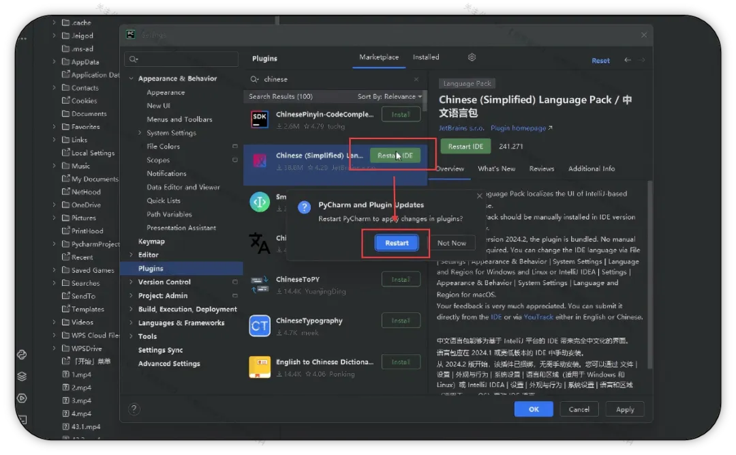The height and width of the screenshot is (455, 736).
Task: Click Restart IDE in the plugin details pane
Action: 465,146
